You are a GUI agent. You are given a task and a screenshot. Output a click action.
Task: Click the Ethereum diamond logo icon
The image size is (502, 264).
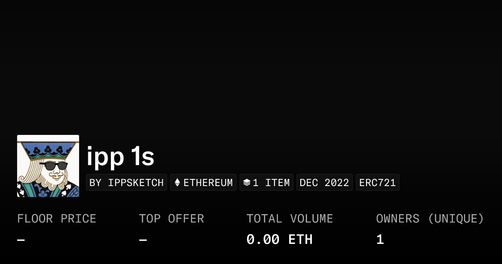[177, 183]
